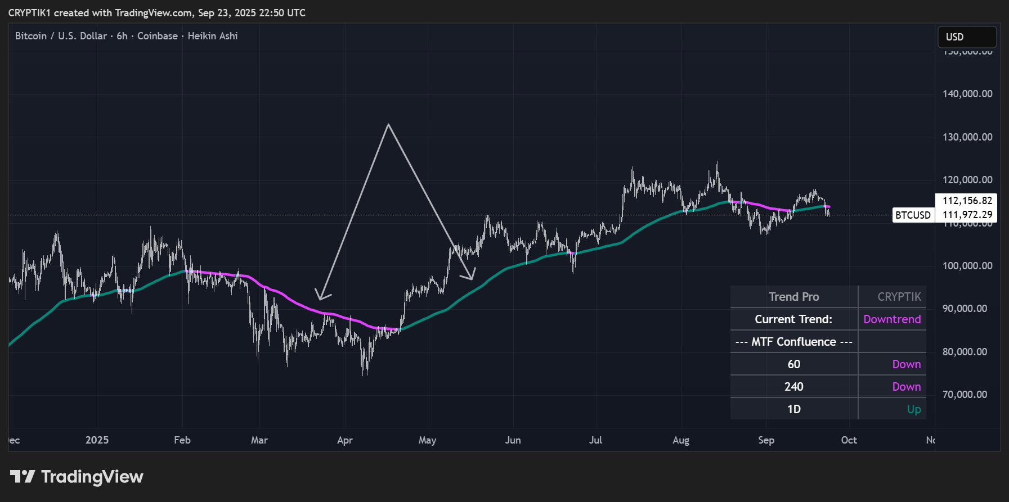Click the Up value beside 1D
The image size is (1009, 502).
893,409
